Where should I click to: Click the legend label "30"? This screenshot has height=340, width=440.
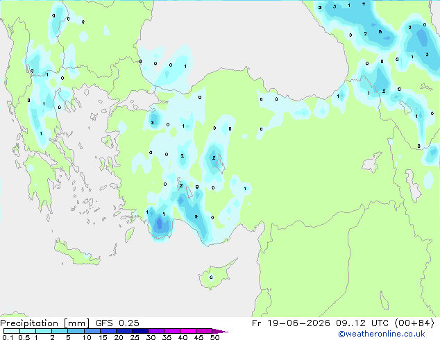click(151, 337)
